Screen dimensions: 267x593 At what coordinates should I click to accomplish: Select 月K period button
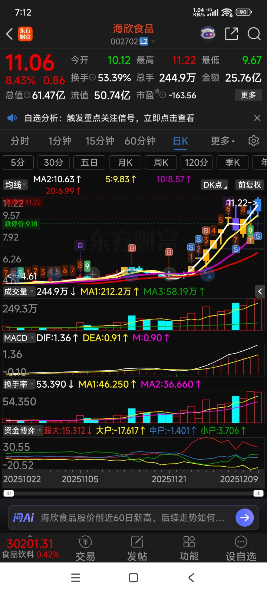pyautogui.click(x=125, y=162)
